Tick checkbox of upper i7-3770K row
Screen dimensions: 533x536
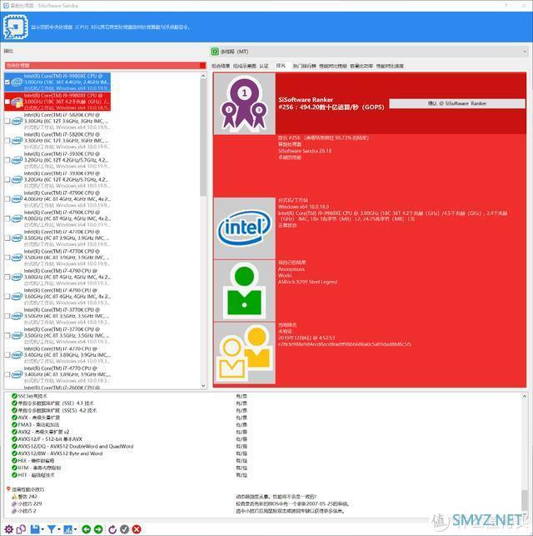pos(7,316)
